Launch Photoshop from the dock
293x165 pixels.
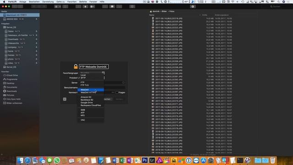(145, 160)
